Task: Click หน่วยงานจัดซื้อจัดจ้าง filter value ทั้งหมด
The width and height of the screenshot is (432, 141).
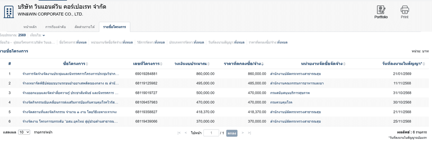Action: click(128, 42)
